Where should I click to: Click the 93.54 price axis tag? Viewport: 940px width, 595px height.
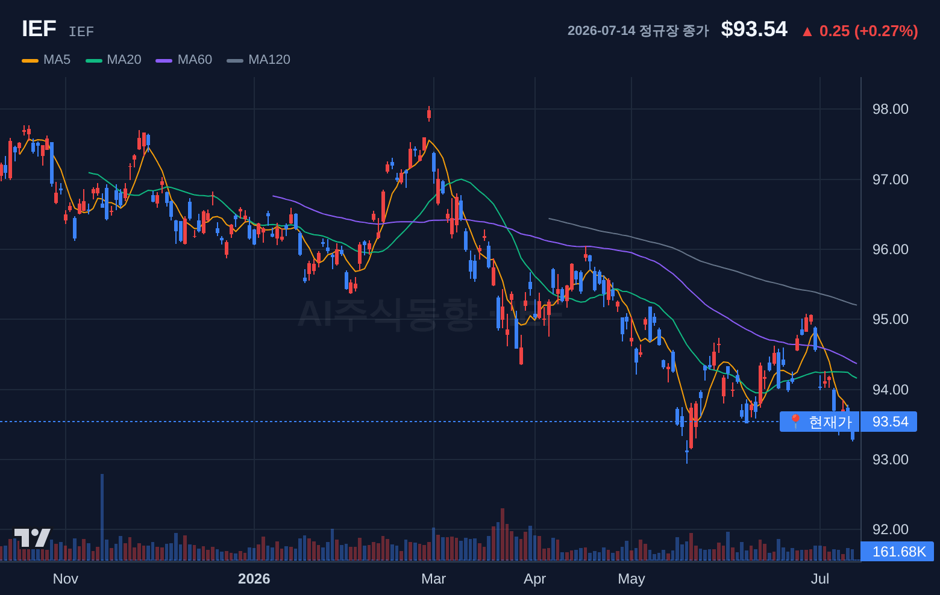(x=889, y=422)
